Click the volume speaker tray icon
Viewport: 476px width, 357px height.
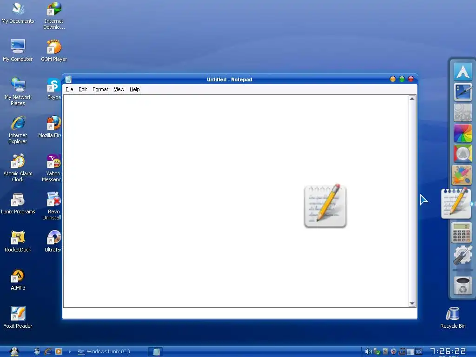[x=368, y=351]
